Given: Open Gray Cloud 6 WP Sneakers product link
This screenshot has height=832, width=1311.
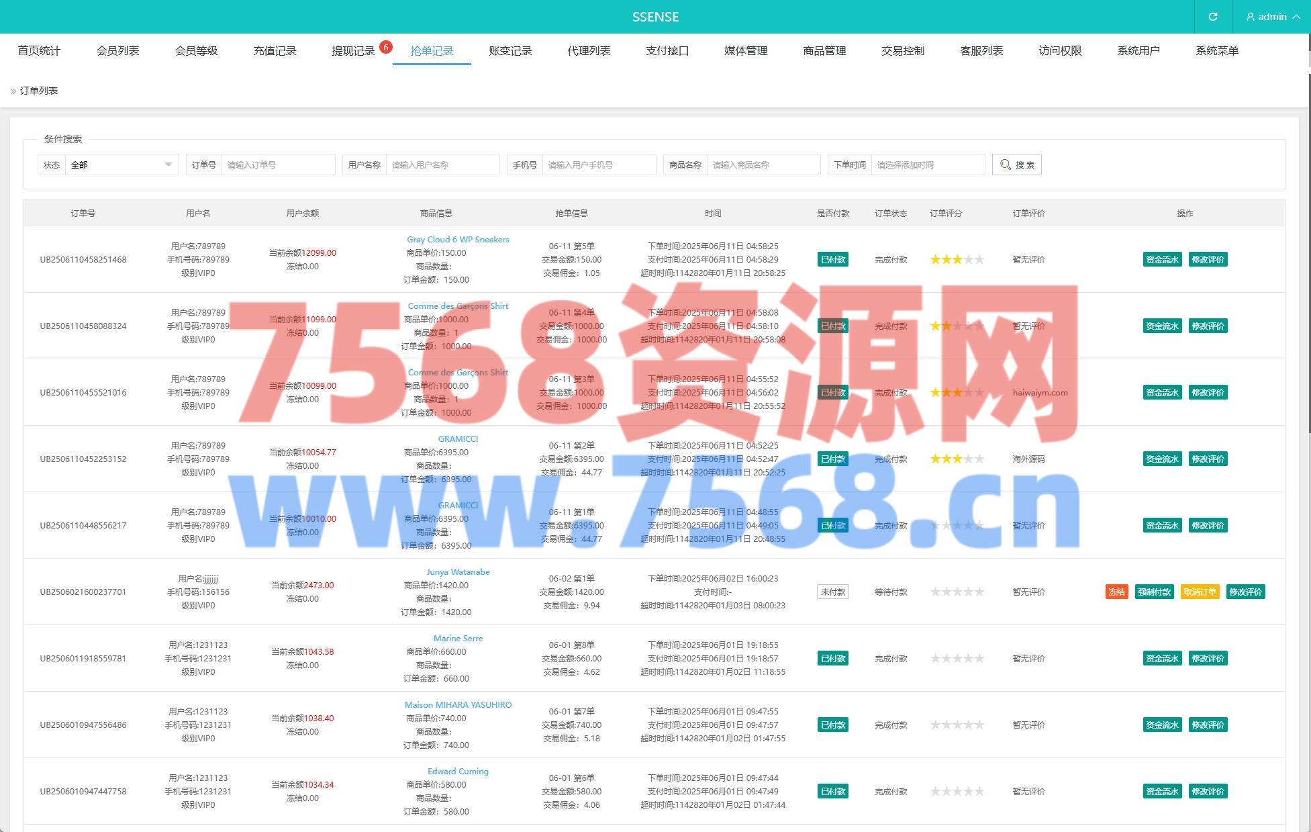Looking at the screenshot, I should 458,240.
